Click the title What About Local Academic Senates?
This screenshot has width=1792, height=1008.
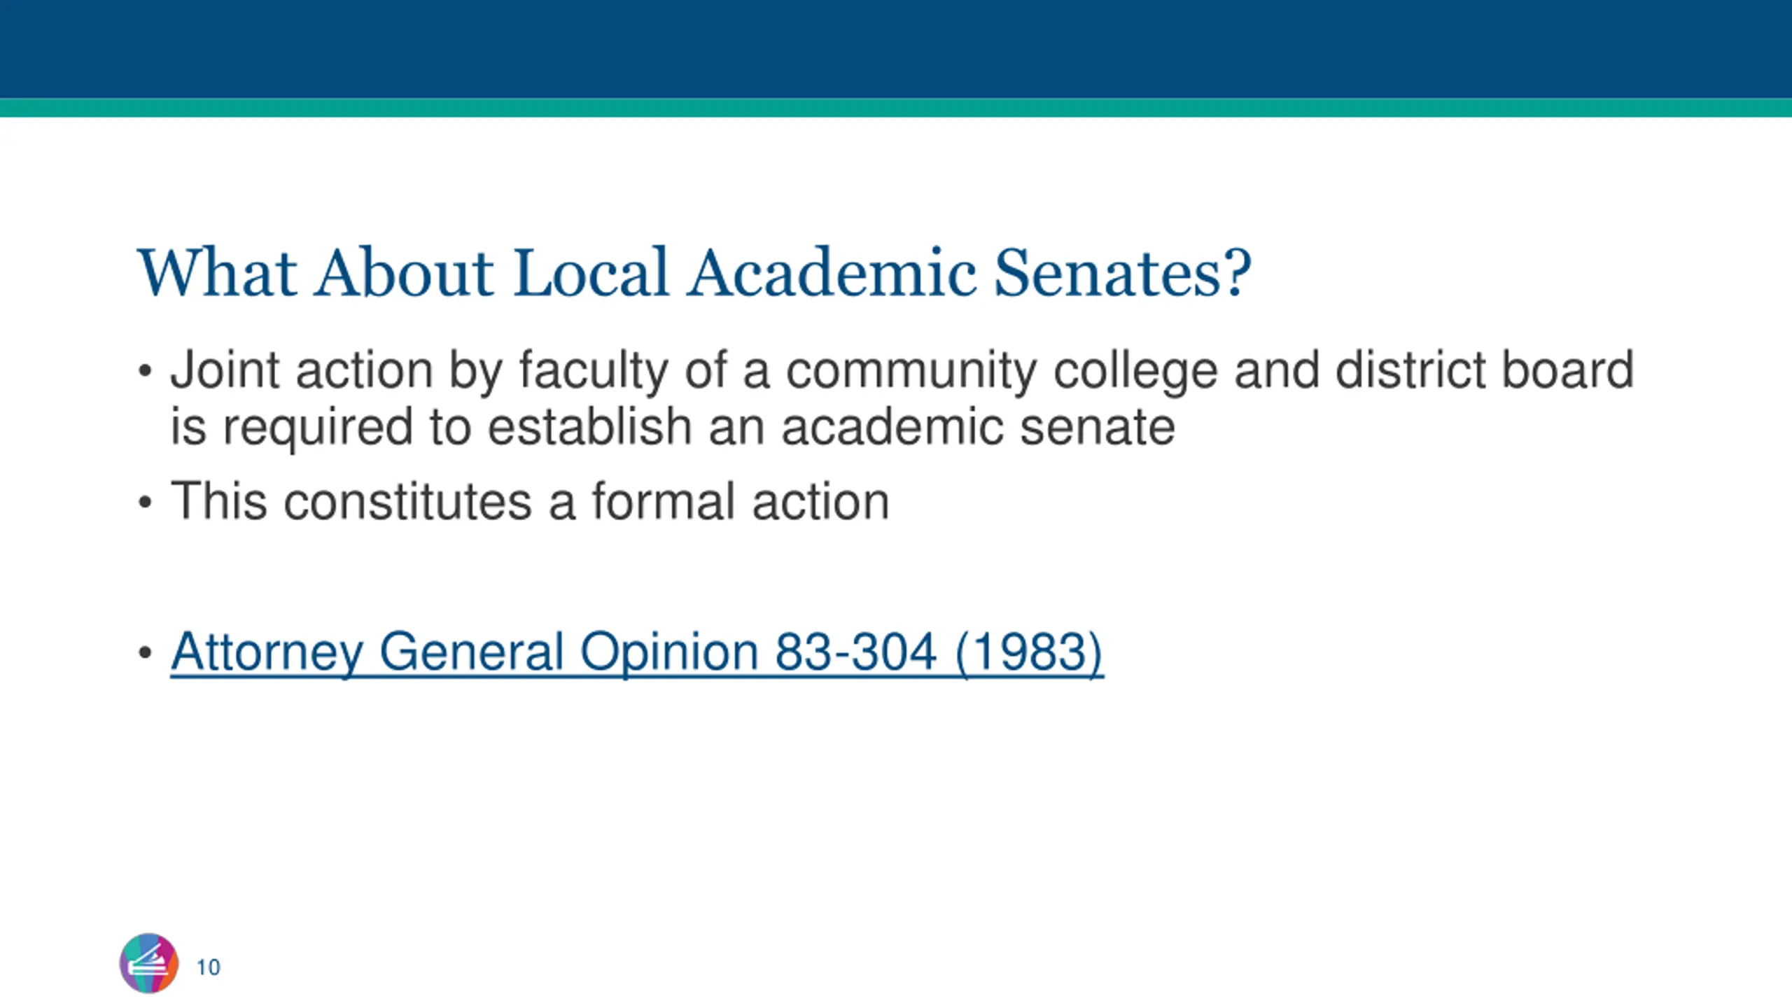(x=694, y=273)
